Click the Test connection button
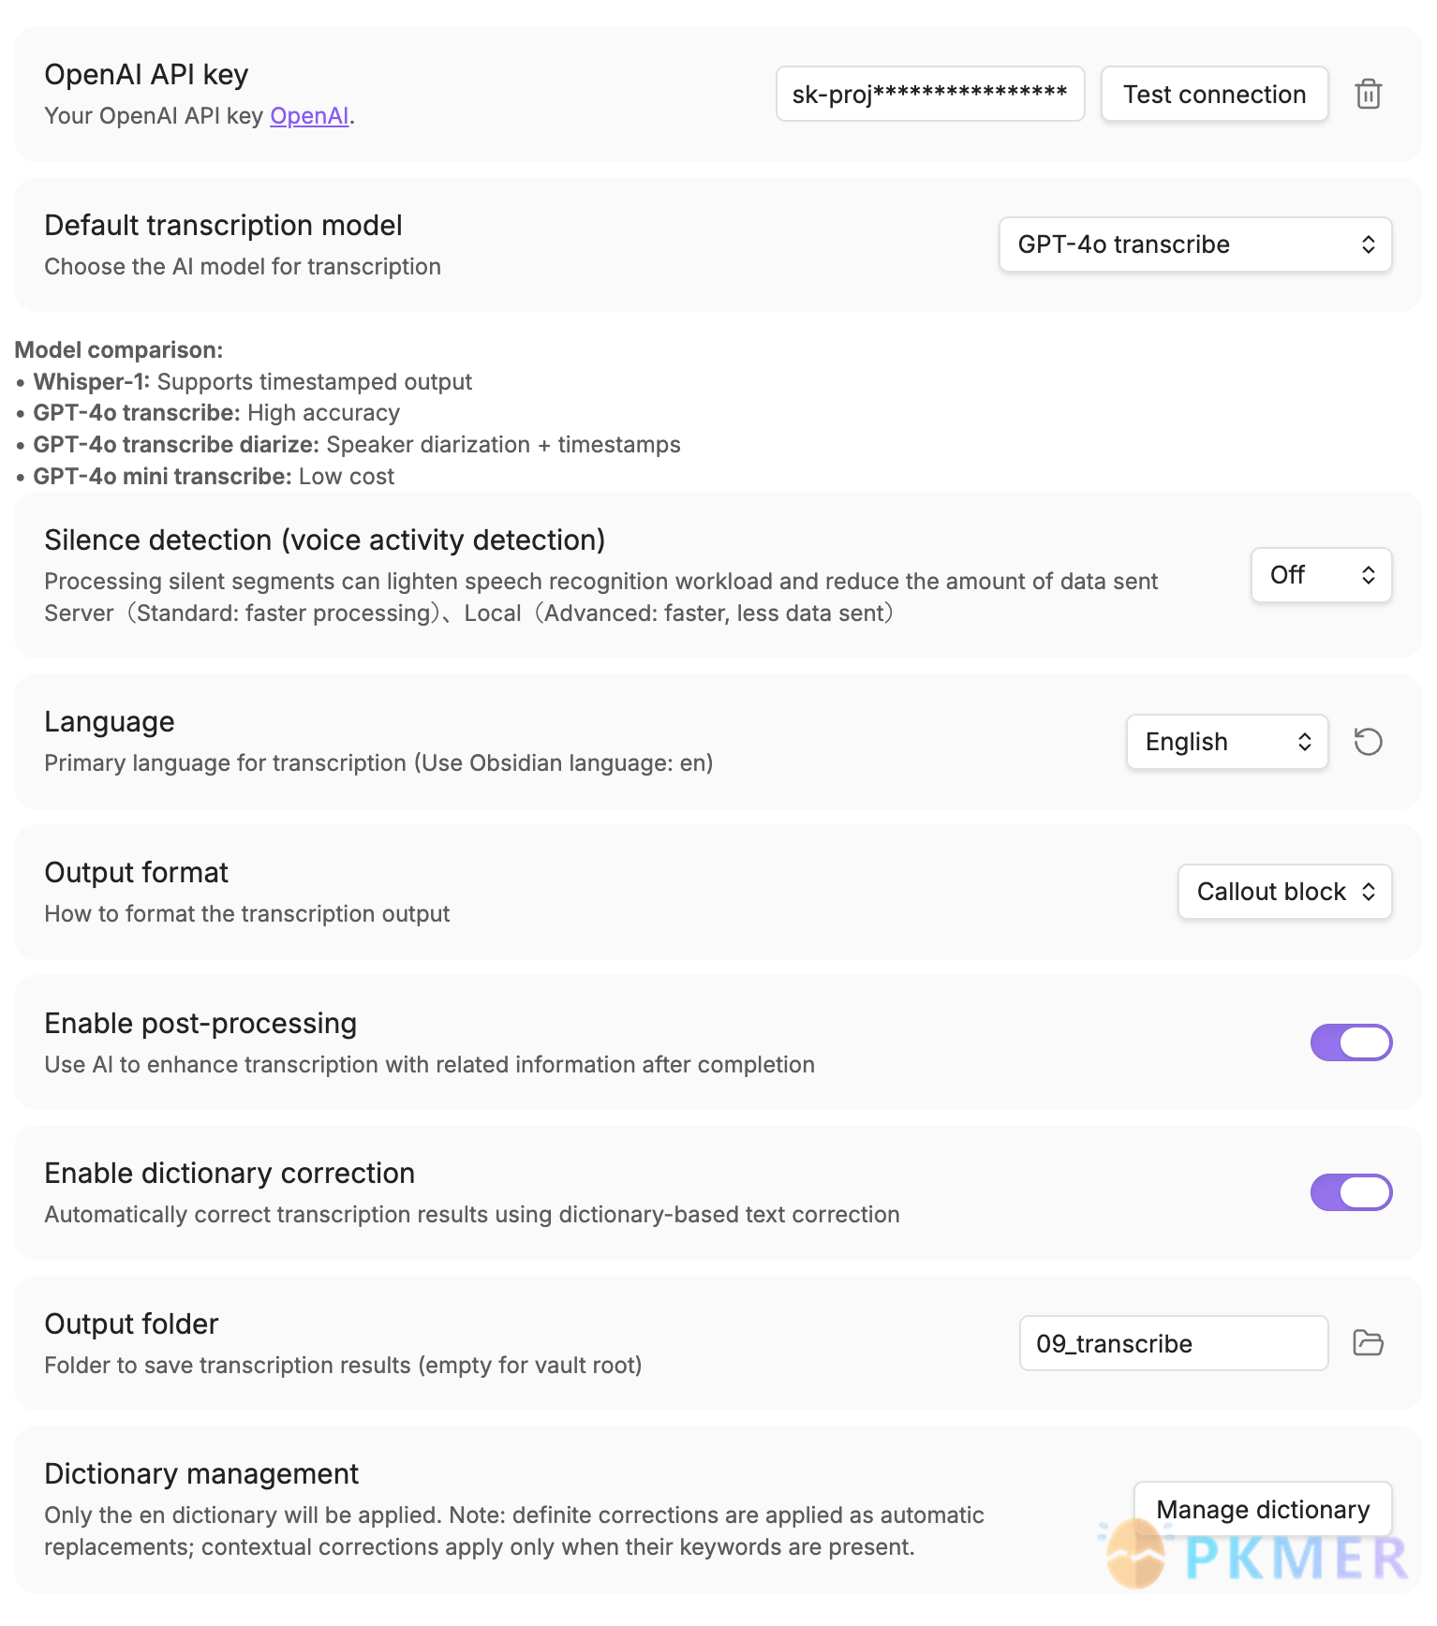The width and height of the screenshot is (1437, 1626). [1214, 94]
